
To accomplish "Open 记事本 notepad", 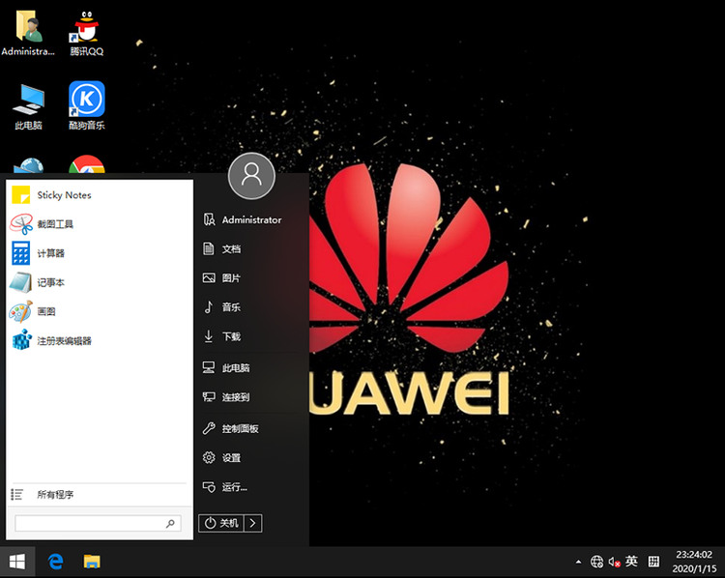I will point(100,282).
